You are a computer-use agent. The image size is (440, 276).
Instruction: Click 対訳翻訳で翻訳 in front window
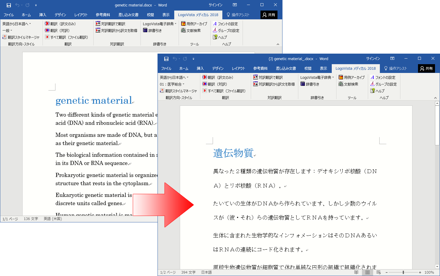tap(268, 77)
